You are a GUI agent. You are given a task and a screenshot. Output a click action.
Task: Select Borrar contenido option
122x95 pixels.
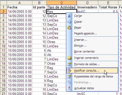point(84,51)
